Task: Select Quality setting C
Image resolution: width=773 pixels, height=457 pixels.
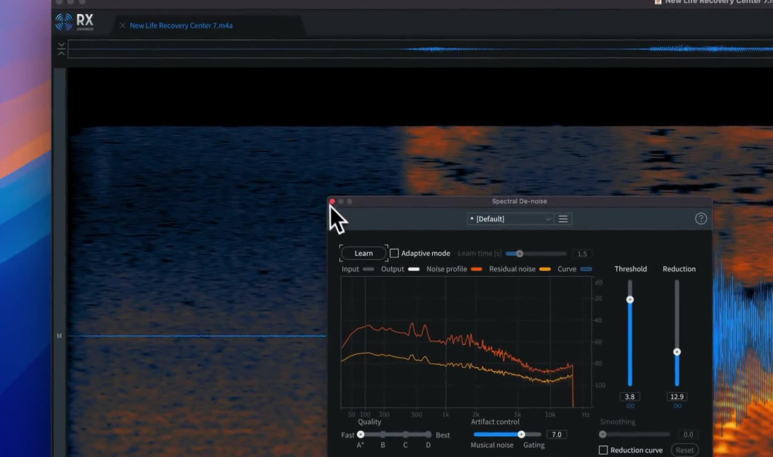Action: coord(405,435)
